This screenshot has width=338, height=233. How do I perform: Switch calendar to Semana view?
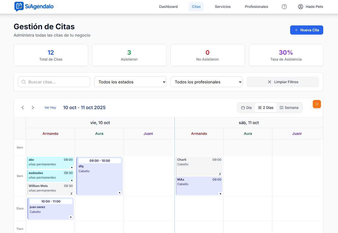tap(289, 108)
